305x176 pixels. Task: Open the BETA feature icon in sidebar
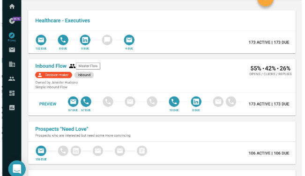(13, 21)
